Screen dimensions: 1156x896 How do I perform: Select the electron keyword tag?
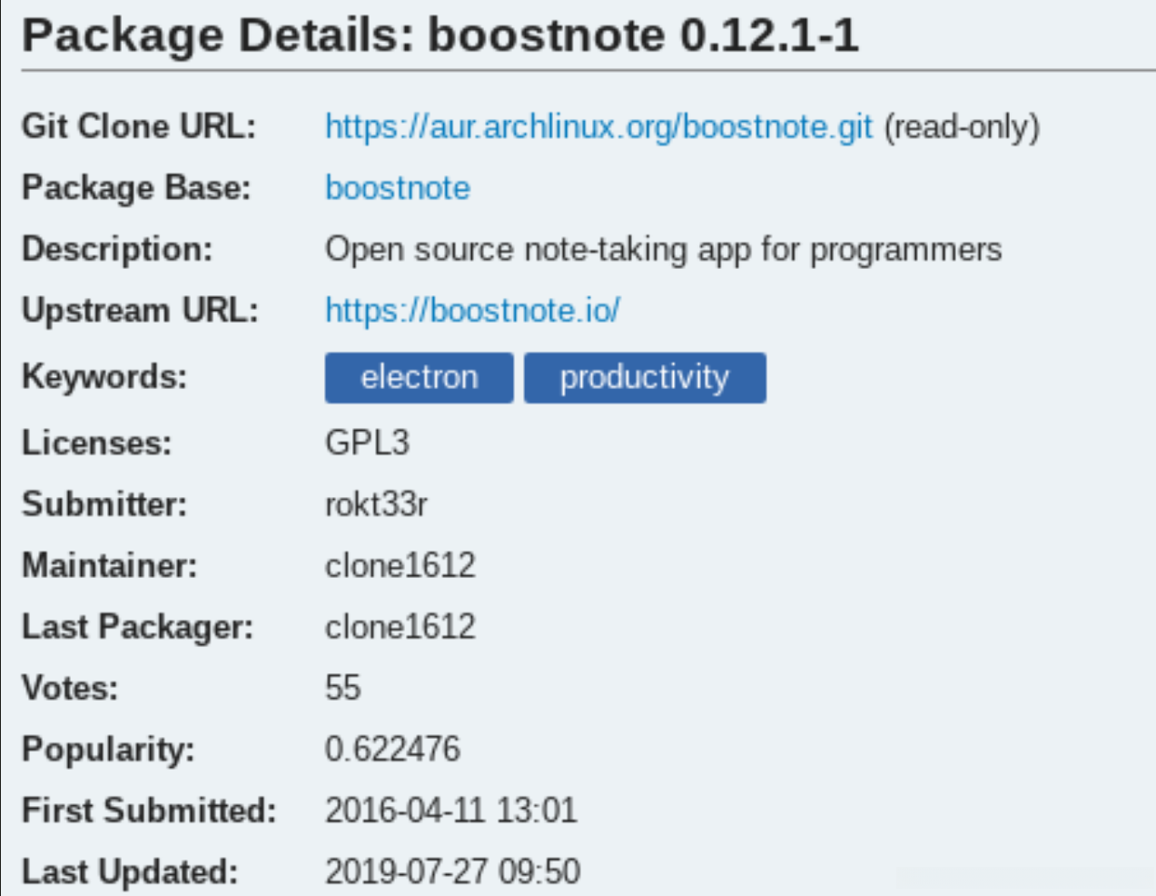click(x=419, y=377)
